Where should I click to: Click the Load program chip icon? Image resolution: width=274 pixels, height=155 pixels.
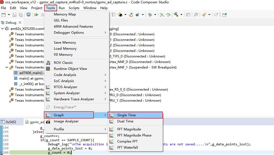point(120,15)
